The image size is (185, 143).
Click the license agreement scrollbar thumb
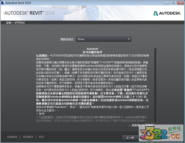pyautogui.click(x=155, y=50)
